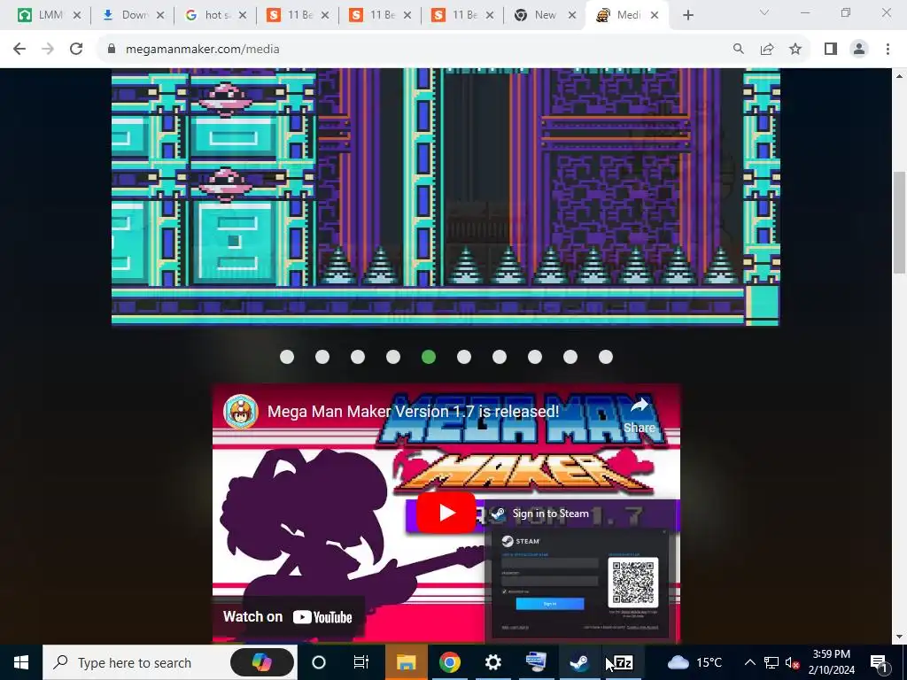This screenshot has height=680, width=907.
Task: Open the Mega Man Maker channel avatar
Action: pyautogui.click(x=241, y=412)
